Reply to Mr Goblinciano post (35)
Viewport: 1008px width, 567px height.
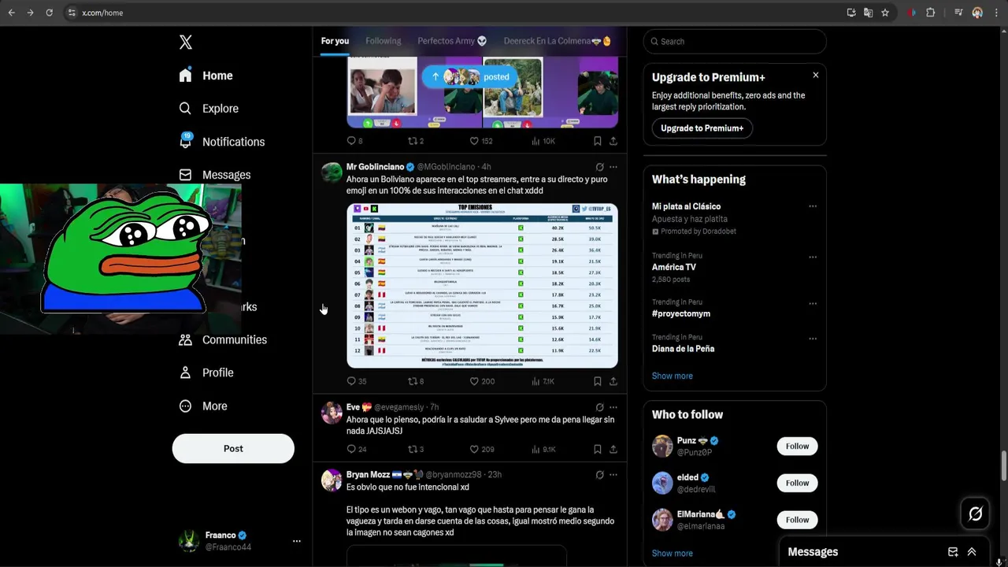click(357, 381)
